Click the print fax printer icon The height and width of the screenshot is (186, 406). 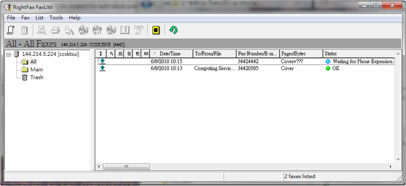tap(55, 30)
